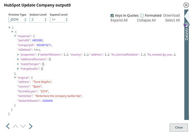The height and width of the screenshot is (134, 192).
Task: Select companyId value 3924873211
Action: tap(44, 45)
